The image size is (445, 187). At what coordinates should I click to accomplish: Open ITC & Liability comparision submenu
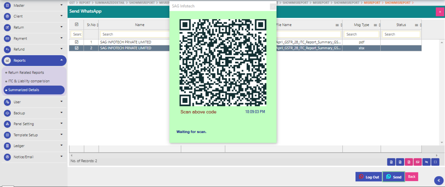coord(29,81)
